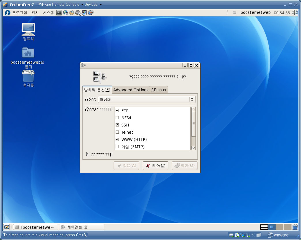Open the boosternetweb home folder icon

[x=28, y=53]
